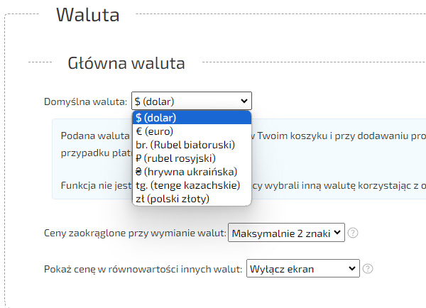The height and width of the screenshot is (308, 426).
Task: Select the highlighted $ (dolar) list option
Action: point(192,118)
